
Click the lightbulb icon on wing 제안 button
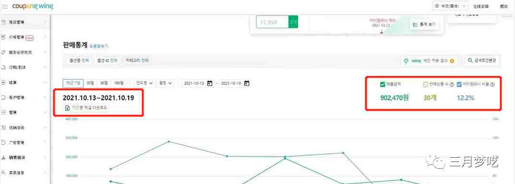pos(406,61)
